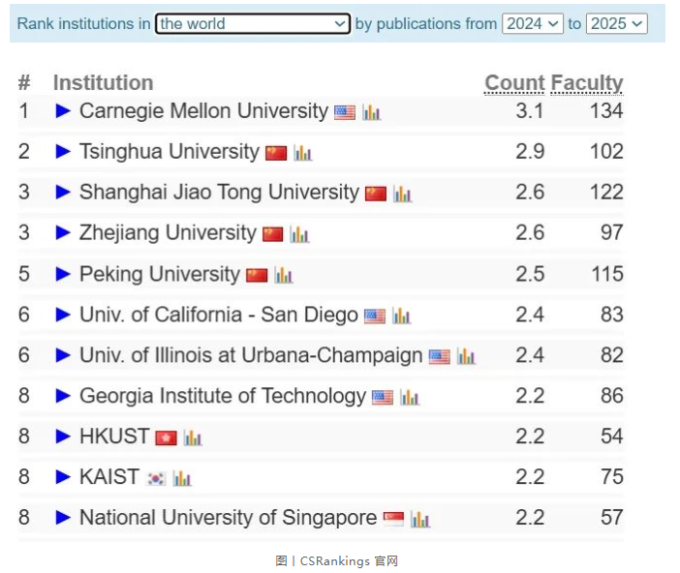Open chart icon for Carnegie Mellon University
Image resolution: width=680 pixels, height=573 pixels.
click(372, 112)
